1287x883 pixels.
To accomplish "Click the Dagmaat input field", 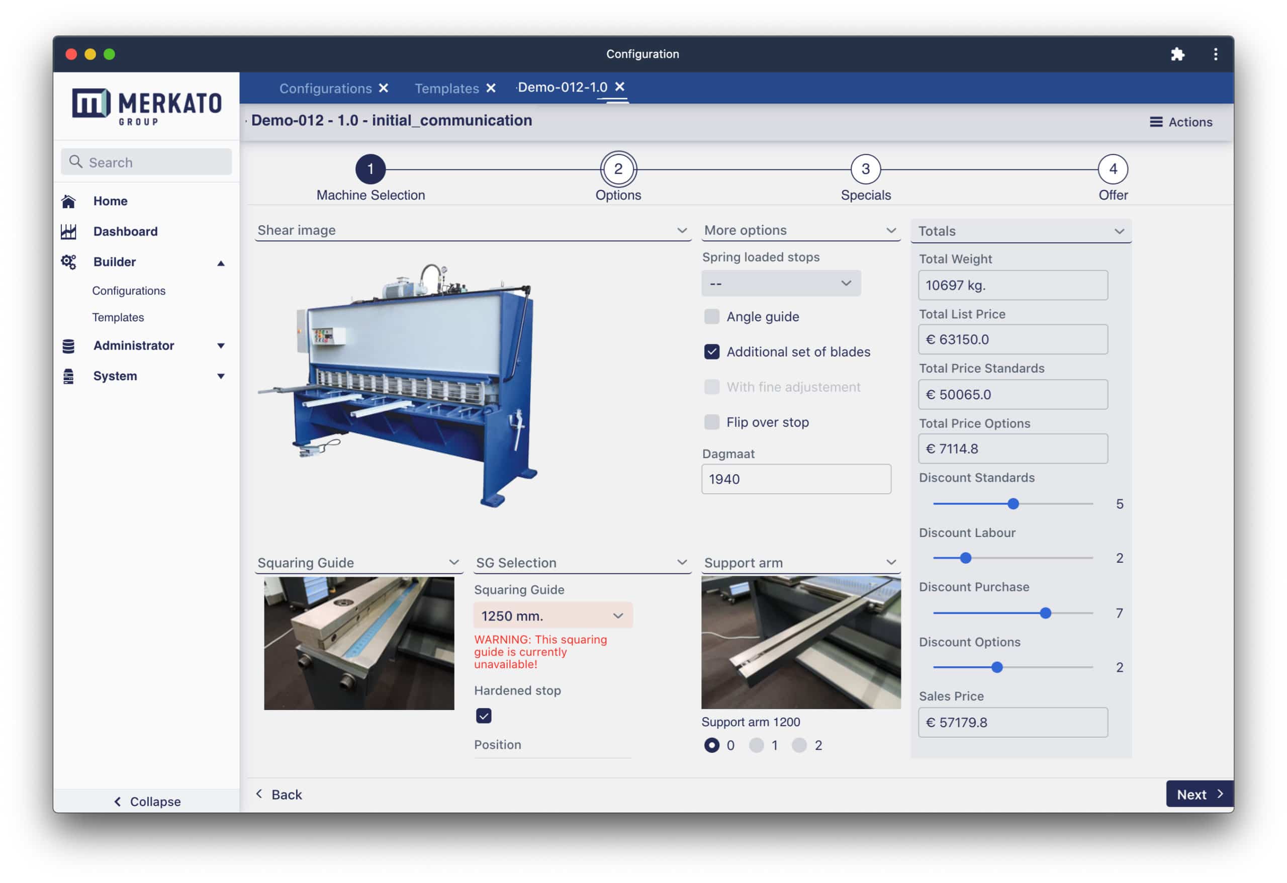I will pos(796,479).
